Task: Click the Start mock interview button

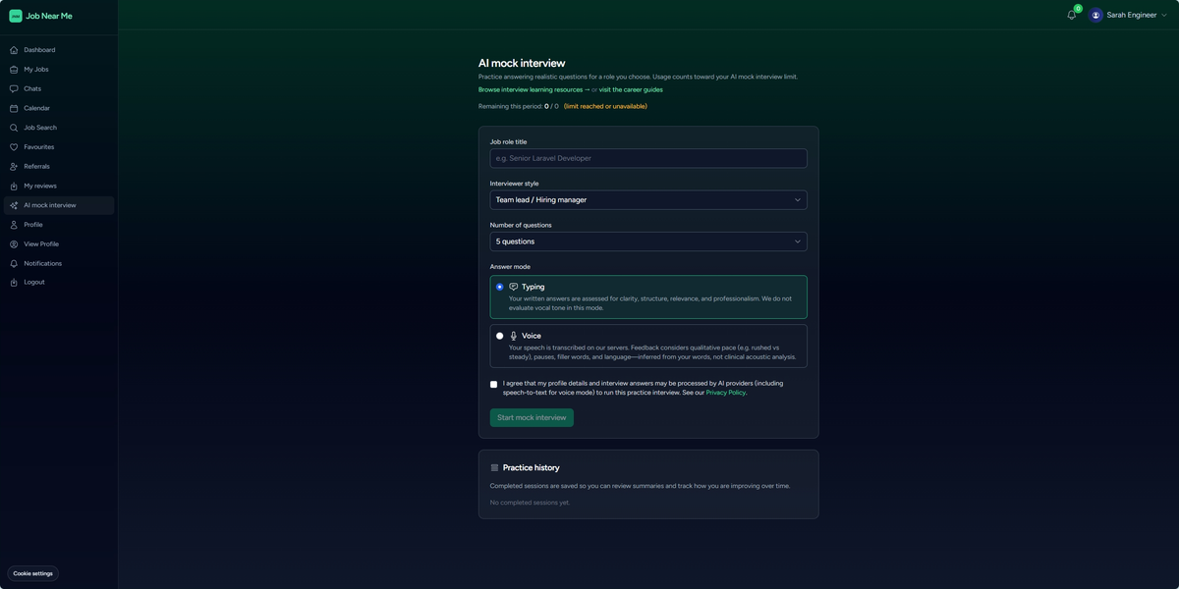Action: pyautogui.click(x=532, y=418)
